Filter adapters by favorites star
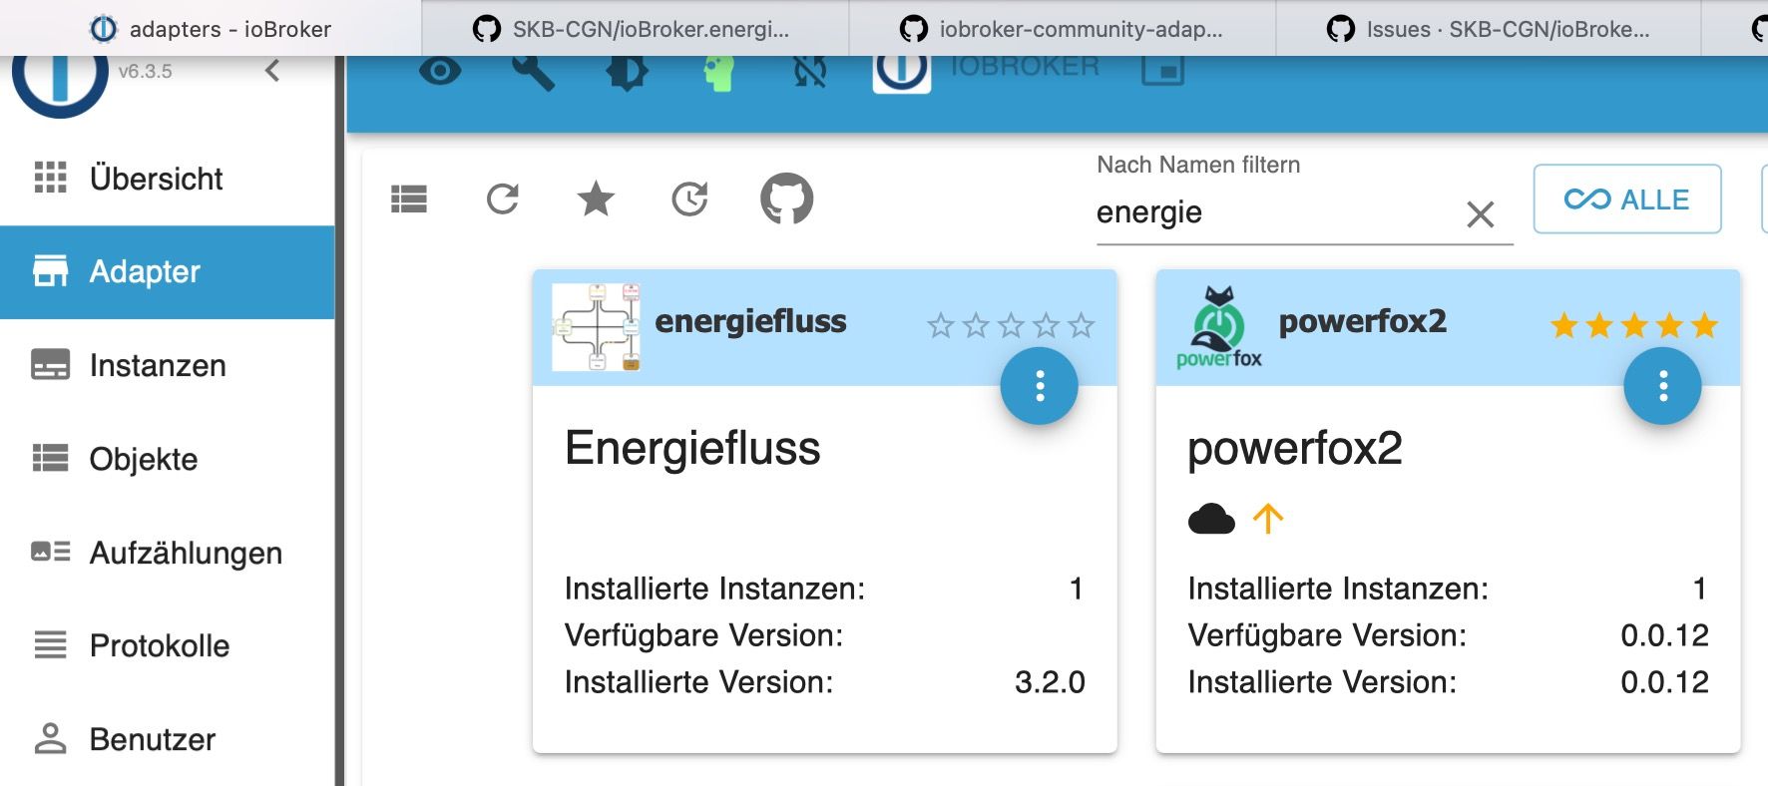 [x=597, y=198]
